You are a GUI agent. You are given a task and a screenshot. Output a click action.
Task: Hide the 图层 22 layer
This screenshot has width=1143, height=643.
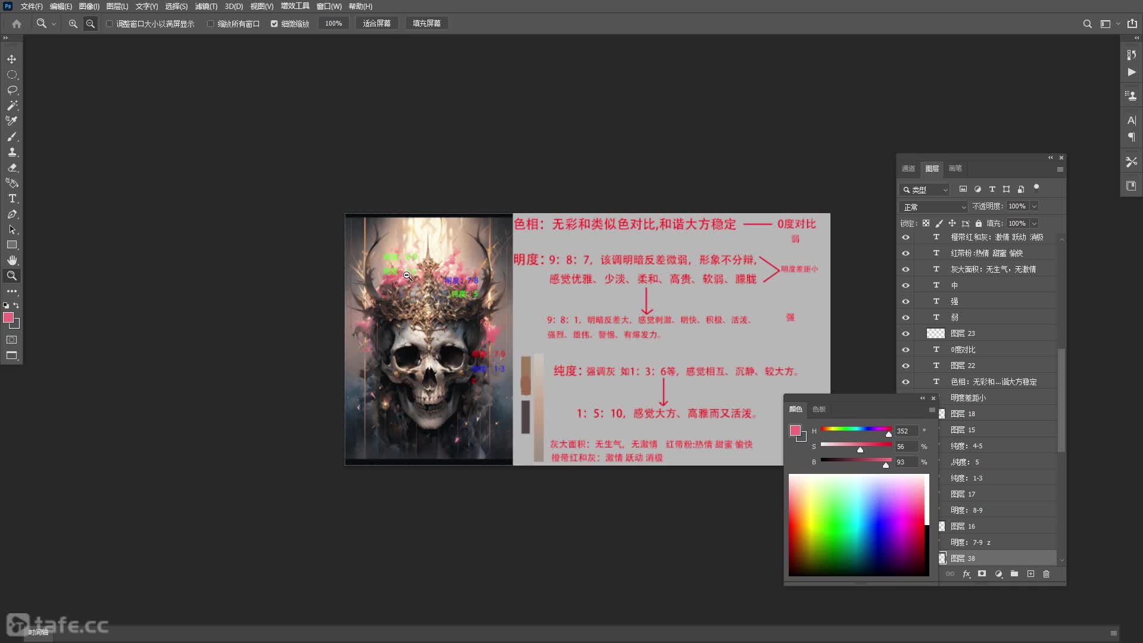905,366
